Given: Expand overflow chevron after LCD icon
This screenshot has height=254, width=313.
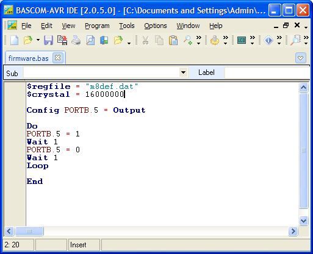Looking at the screenshot, I should tap(252, 40).
